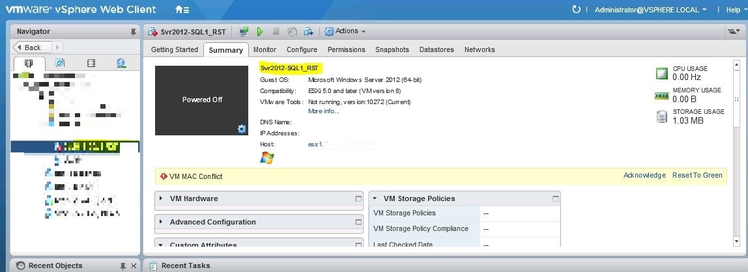Expand the VM Hardware panel

[x=161, y=198]
